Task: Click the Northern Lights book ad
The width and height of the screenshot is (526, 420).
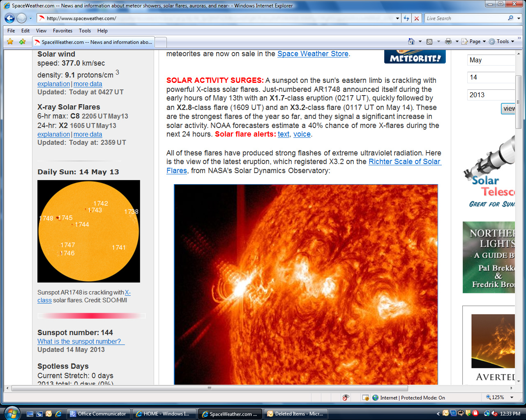Action: [489, 257]
